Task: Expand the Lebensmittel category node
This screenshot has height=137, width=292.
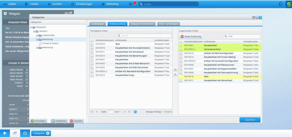Action: click(x=37, y=35)
